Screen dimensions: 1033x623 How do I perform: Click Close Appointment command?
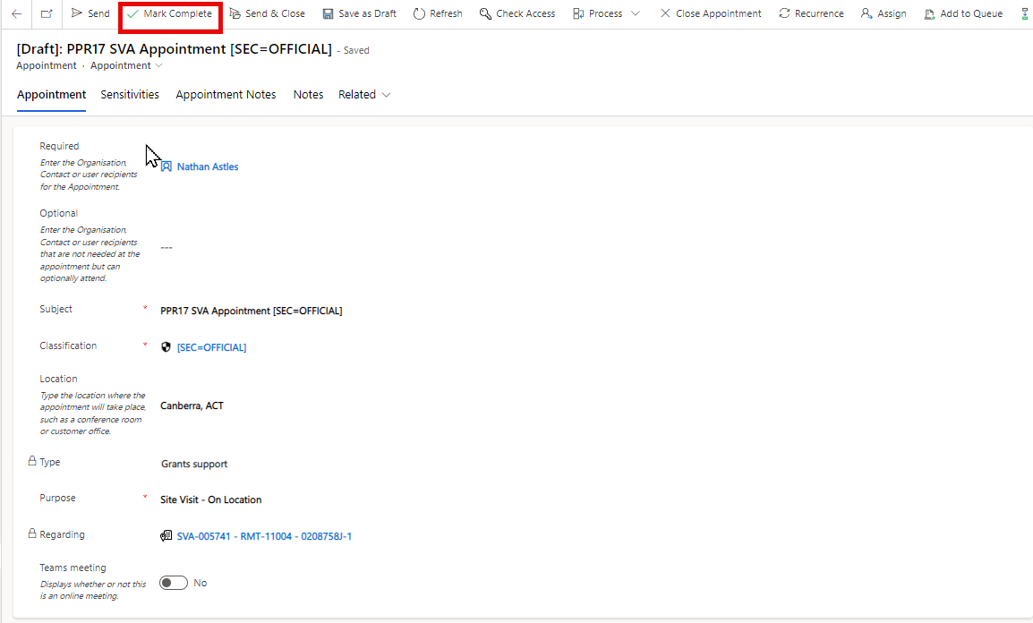coord(711,13)
